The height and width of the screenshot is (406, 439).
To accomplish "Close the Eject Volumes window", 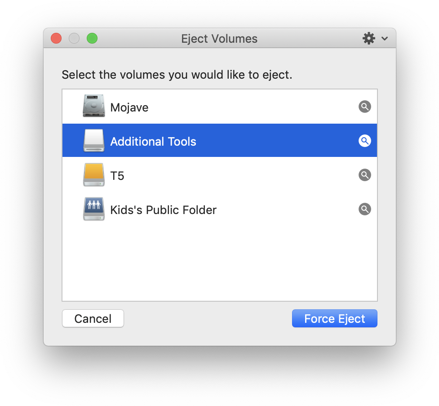I will [x=56, y=38].
